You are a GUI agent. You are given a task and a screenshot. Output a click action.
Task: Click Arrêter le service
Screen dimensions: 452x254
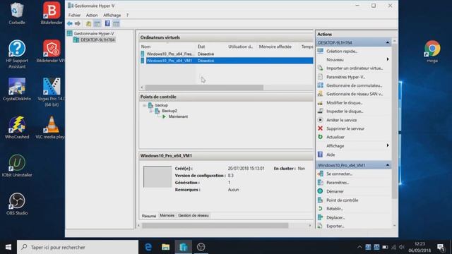pos(342,120)
